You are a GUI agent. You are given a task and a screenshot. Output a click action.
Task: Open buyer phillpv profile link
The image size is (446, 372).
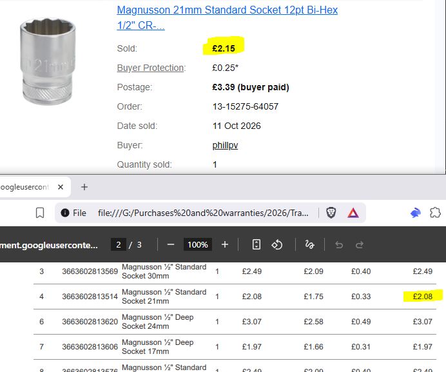(x=225, y=145)
